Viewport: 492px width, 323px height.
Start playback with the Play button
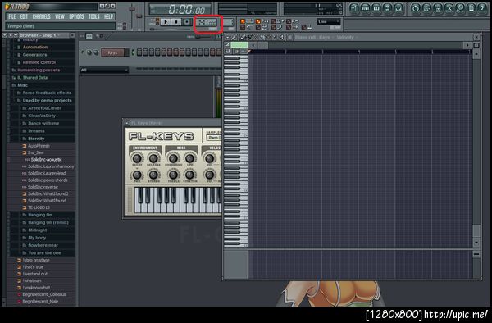166,22
